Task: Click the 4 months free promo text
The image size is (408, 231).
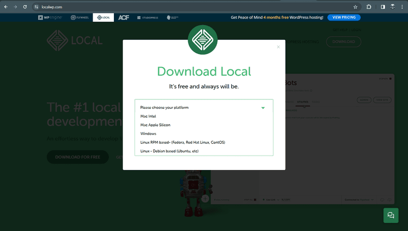Action: point(276,17)
